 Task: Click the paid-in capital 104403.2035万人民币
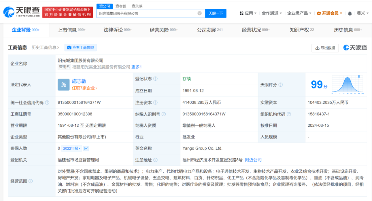[x=328, y=103]
